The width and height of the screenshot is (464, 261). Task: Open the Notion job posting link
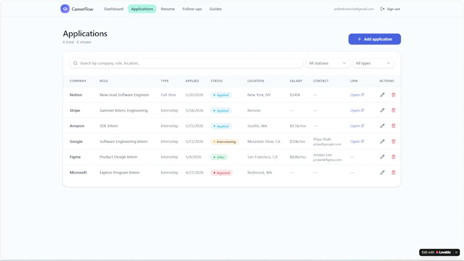pyautogui.click(x=357, y=95)
